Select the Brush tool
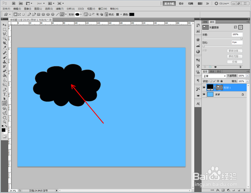The height and width of the screenshot is (193, 251). [5, 57]
